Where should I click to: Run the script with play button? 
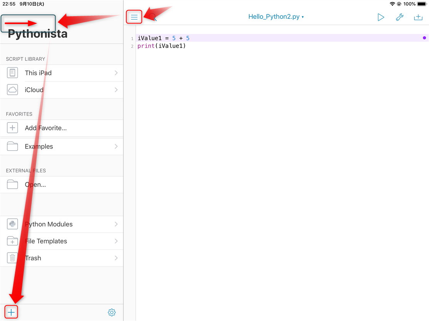tap(381, 17)
